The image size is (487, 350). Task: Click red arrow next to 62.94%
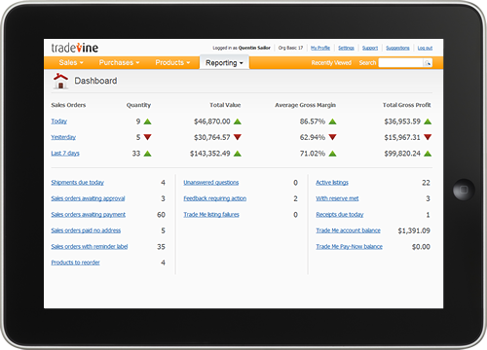point(332,137)
